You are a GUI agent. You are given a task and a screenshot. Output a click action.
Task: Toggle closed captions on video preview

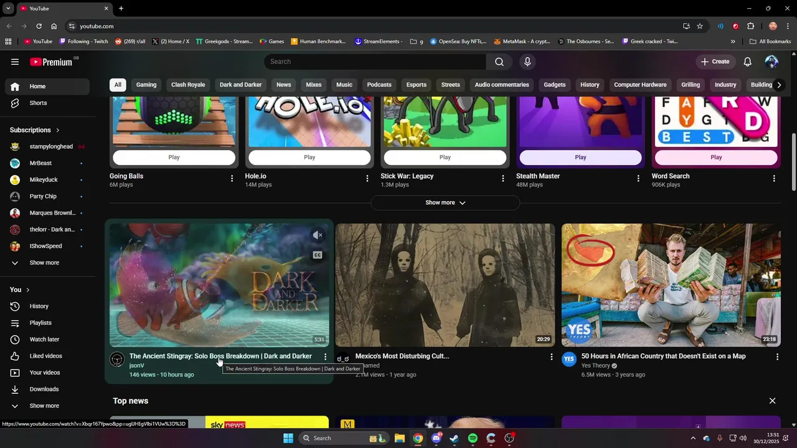point(318,255)
